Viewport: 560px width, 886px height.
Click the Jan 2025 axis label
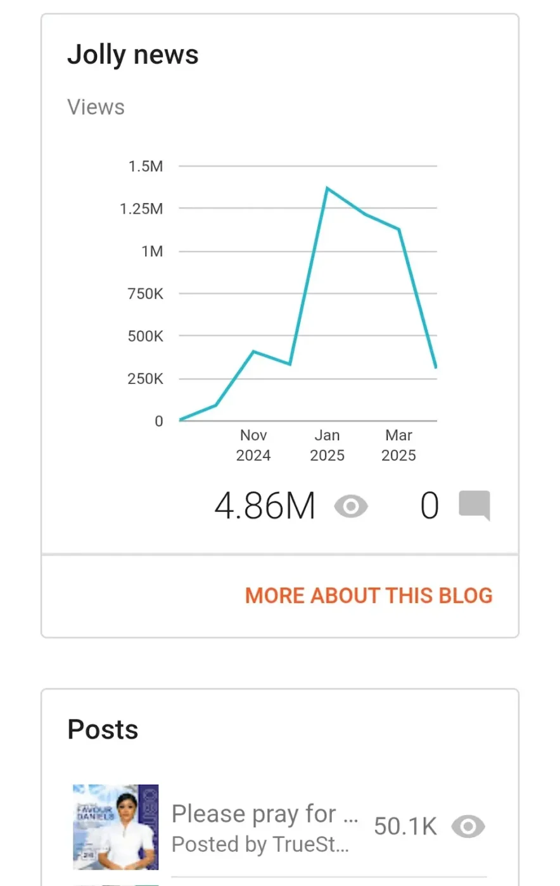pos(327,445)
